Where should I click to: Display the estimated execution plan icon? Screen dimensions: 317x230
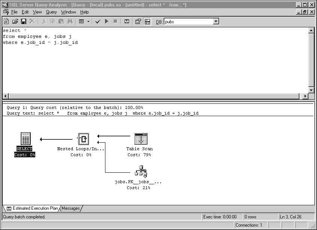point(127,21)
